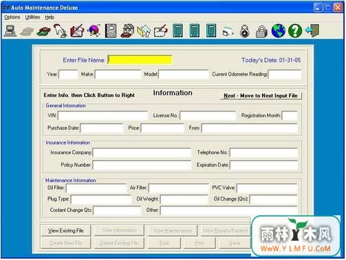Image resolution: width=346 pixels, height=260 pixels.
Task: Open the middle calculator icon
Action: pos(195,31)
